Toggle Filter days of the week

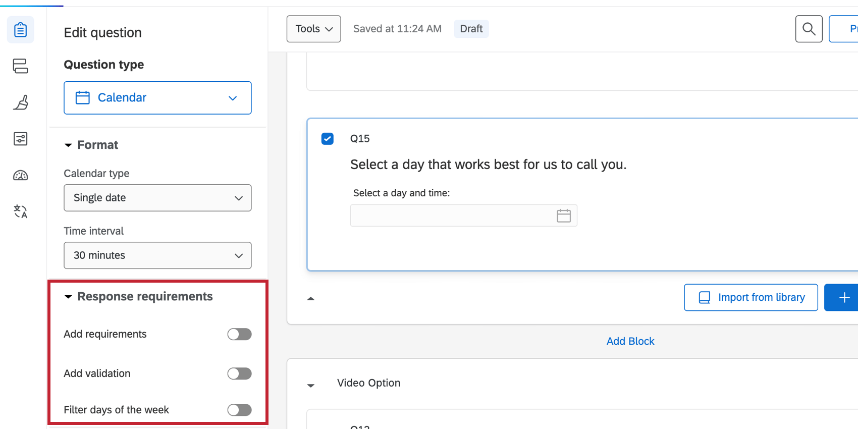tap(239, 410)
